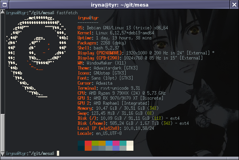Click the CPU value 'AMD Ryzen 9 7900X'

pyautogui.click(x=109, y=93)
